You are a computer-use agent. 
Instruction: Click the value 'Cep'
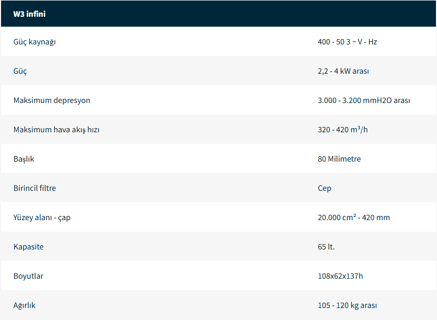pyautogui.click(x=325, y=188)
